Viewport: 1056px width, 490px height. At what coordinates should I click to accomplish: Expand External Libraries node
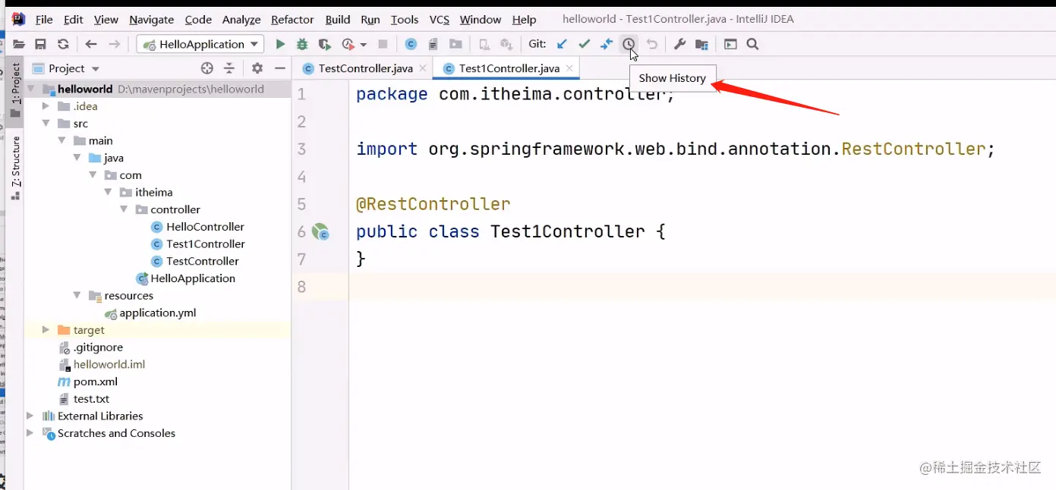pos(30,416)
